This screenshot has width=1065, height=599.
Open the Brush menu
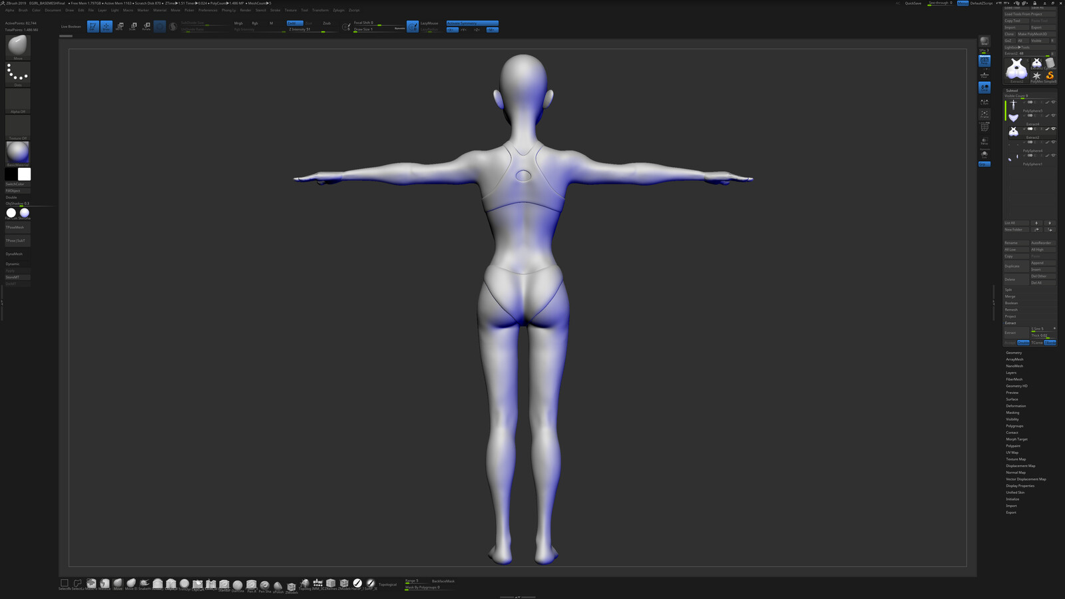click(x=23, y=10)
